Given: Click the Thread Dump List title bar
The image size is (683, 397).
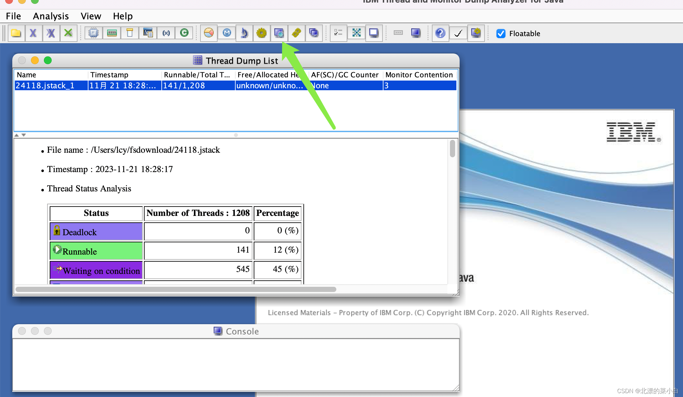Looking at the screenshot, I should [x=236, y=61].
